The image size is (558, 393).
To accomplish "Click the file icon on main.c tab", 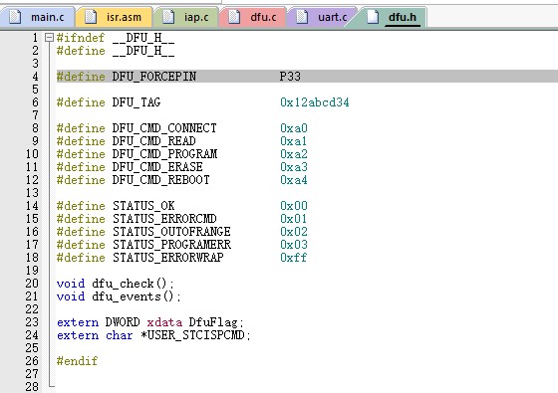I will [15, 17].
